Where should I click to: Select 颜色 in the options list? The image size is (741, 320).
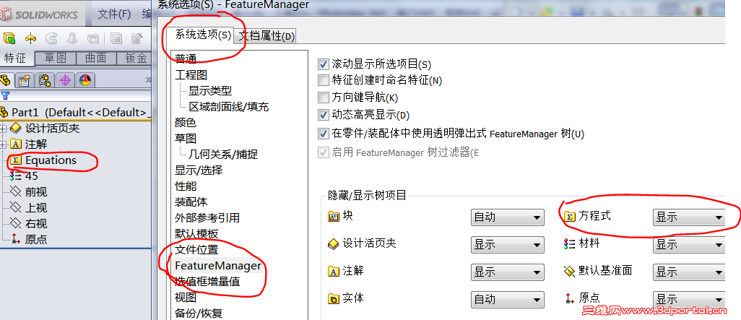click(185, 122)
